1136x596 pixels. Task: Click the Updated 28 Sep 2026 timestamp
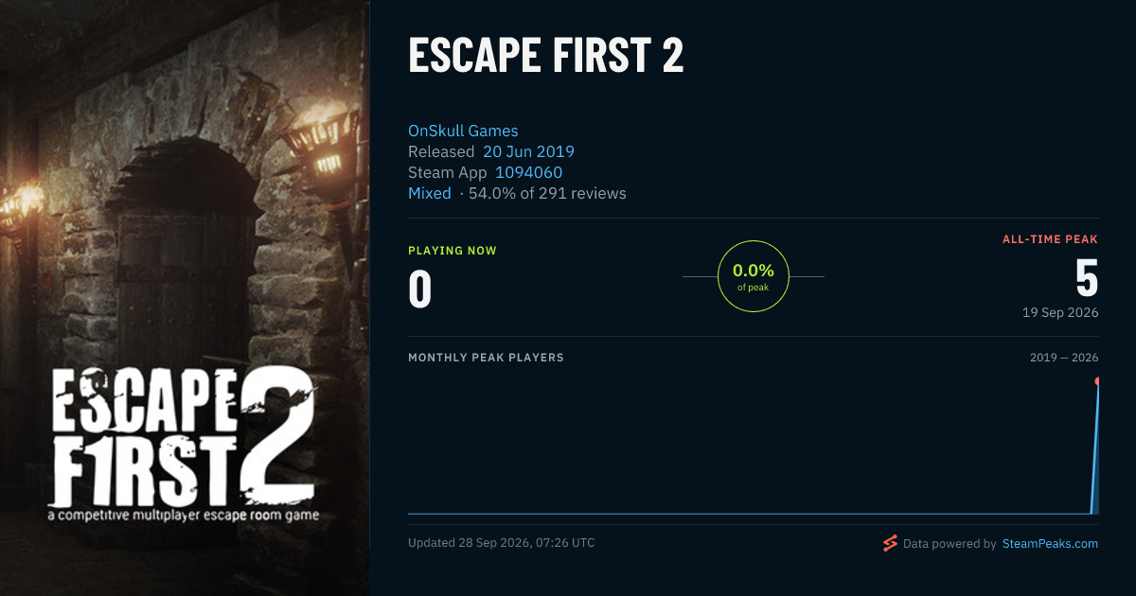coord(502,543)
